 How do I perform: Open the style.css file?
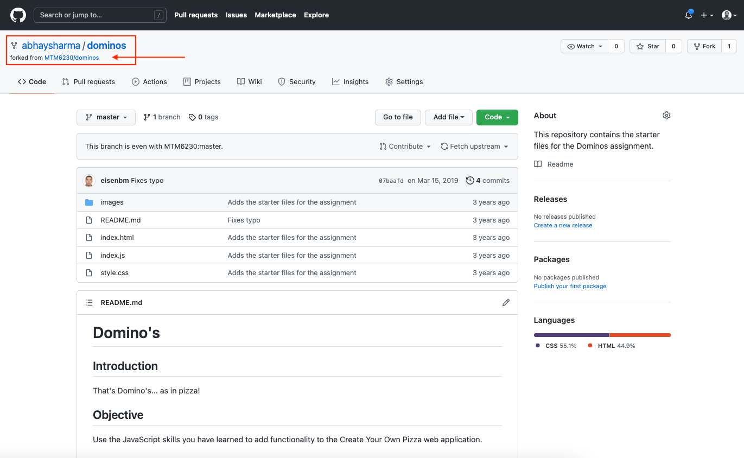pos(115,273)
